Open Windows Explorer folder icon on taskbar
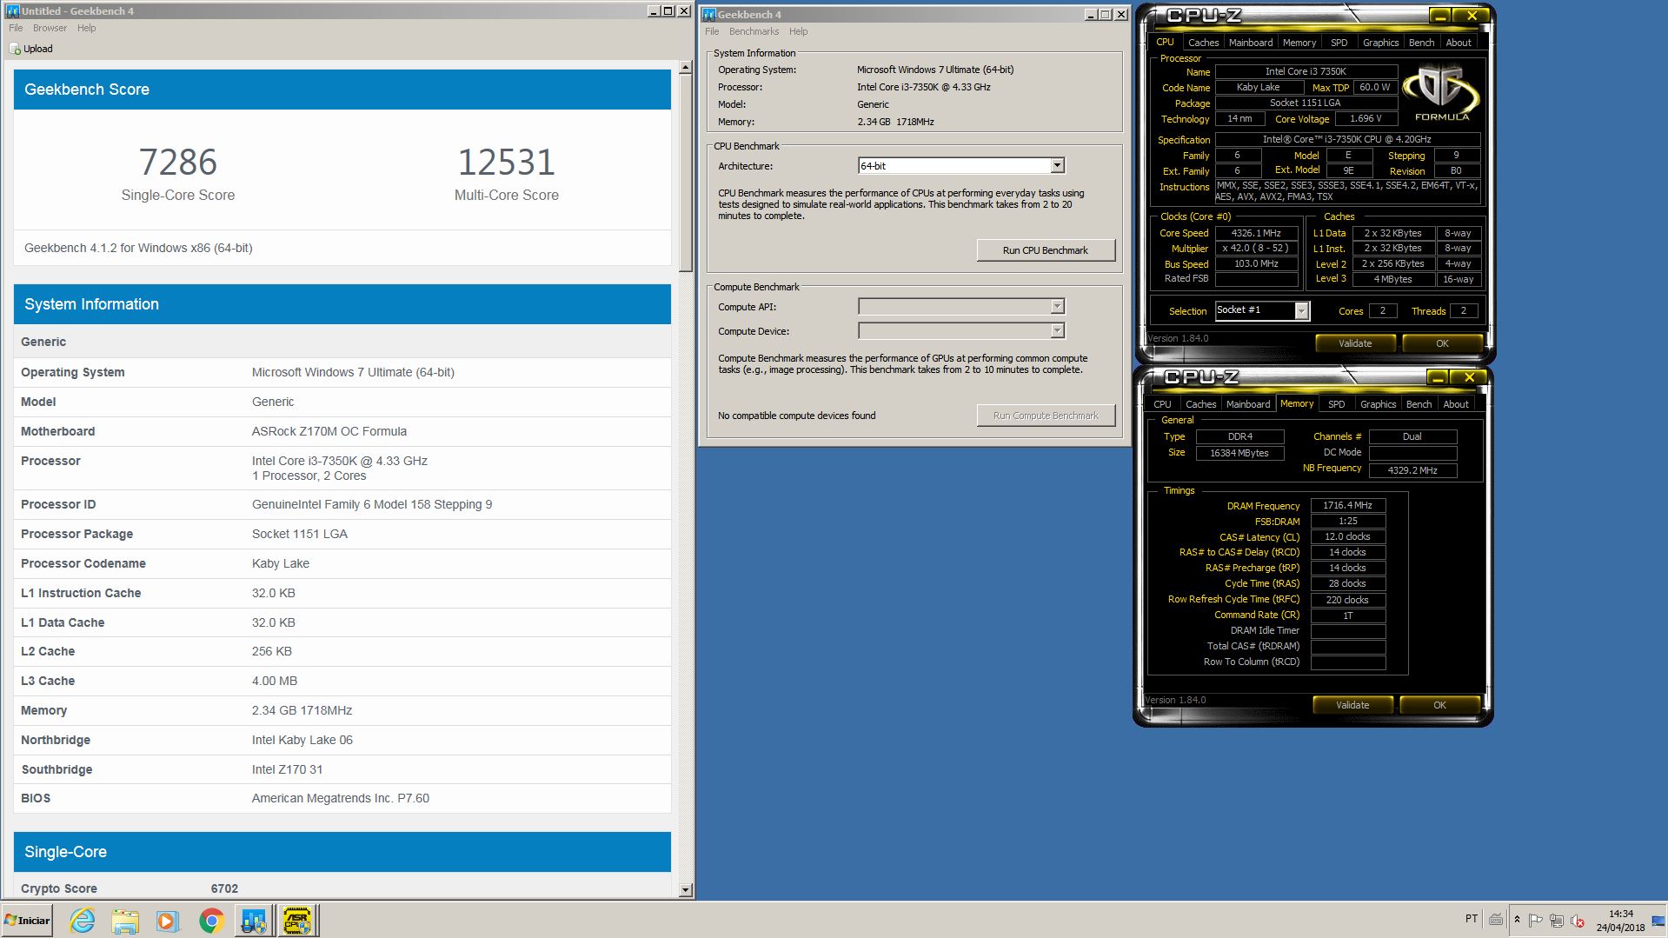Screen dimensions: 1668x938 [x=125, y=921]
